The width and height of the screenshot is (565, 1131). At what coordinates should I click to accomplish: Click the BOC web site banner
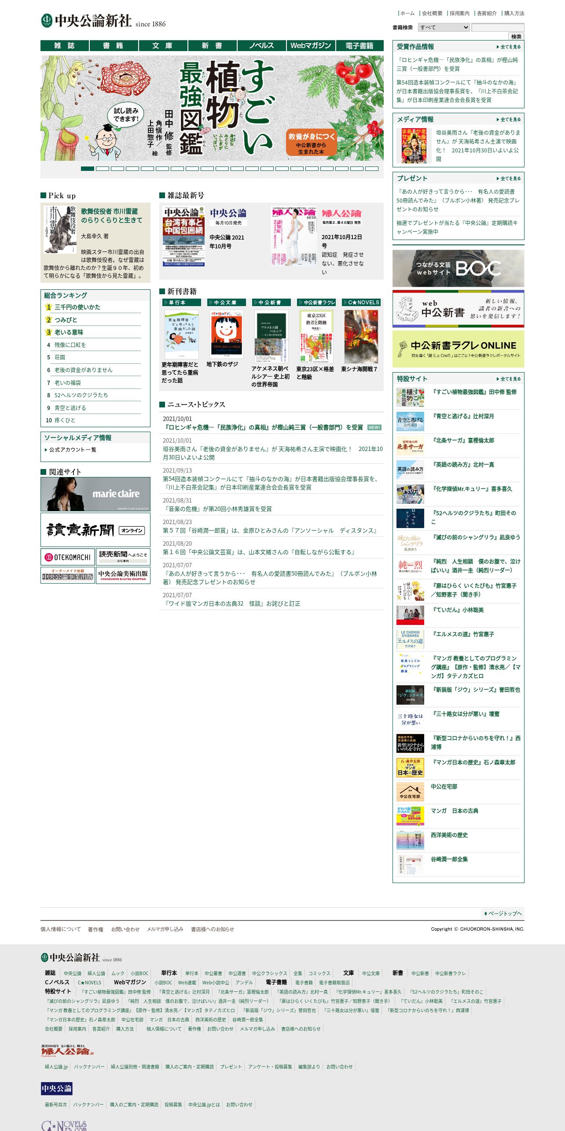pos(459,268)
